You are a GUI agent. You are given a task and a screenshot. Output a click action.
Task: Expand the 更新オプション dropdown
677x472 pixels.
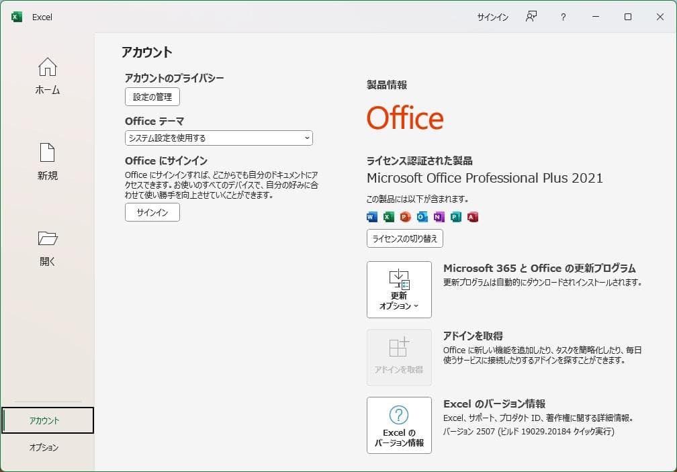[399, 289]
